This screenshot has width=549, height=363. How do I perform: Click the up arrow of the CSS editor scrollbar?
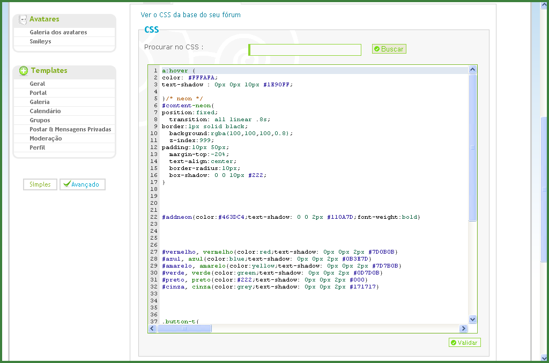click(x=472, y=70)
